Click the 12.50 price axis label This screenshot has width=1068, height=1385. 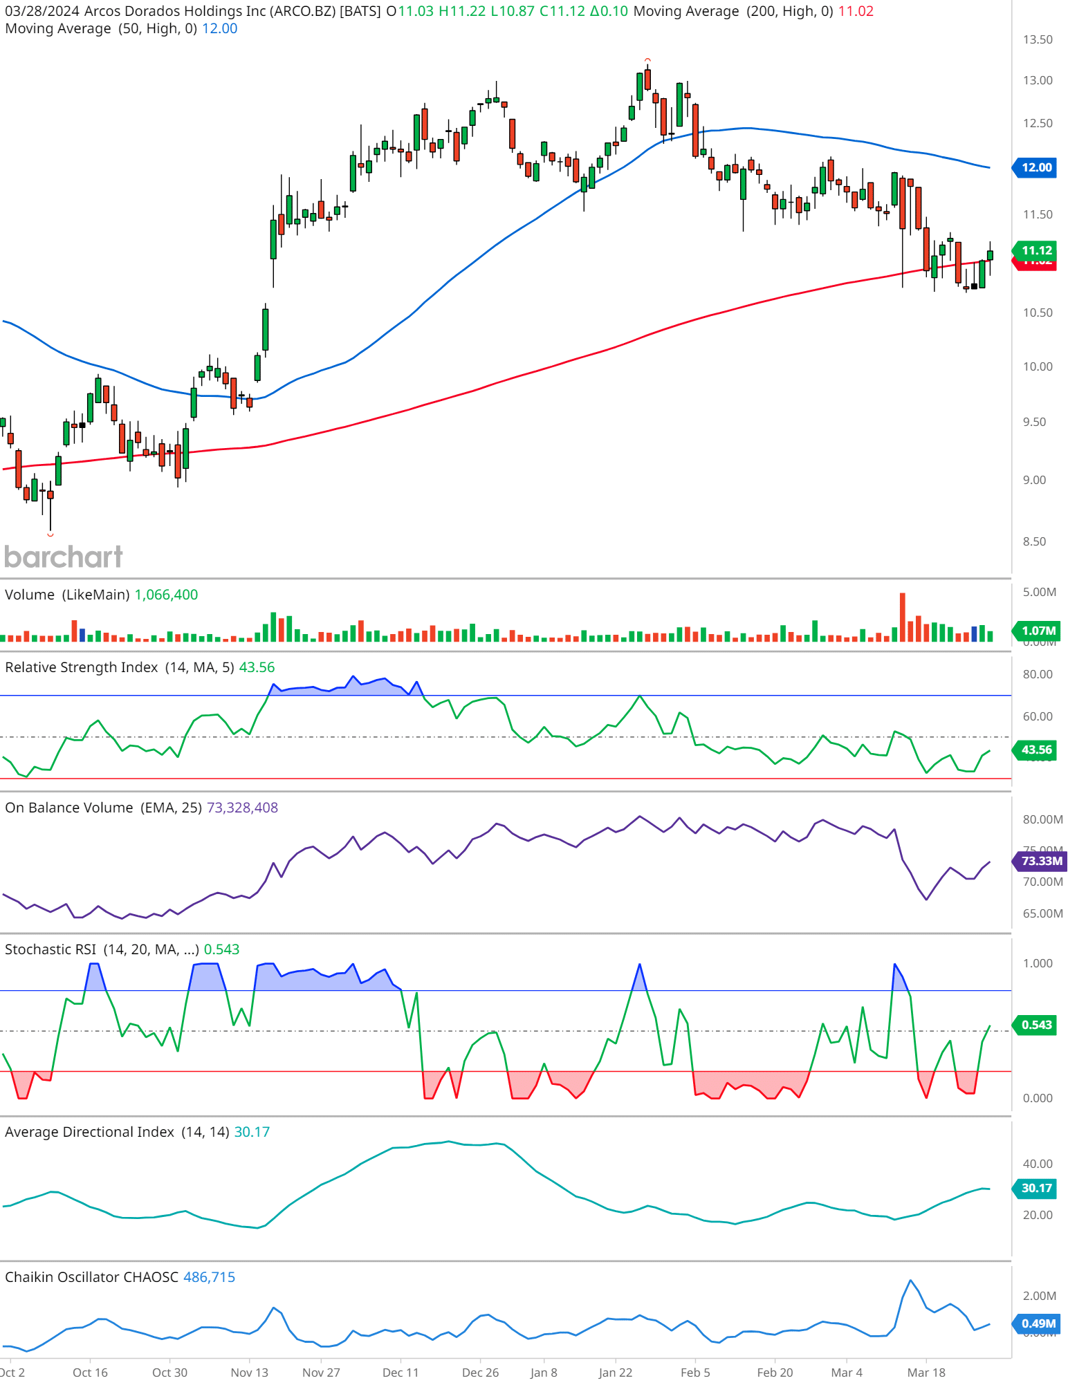pyautogui.click(x=1038, y=123)
